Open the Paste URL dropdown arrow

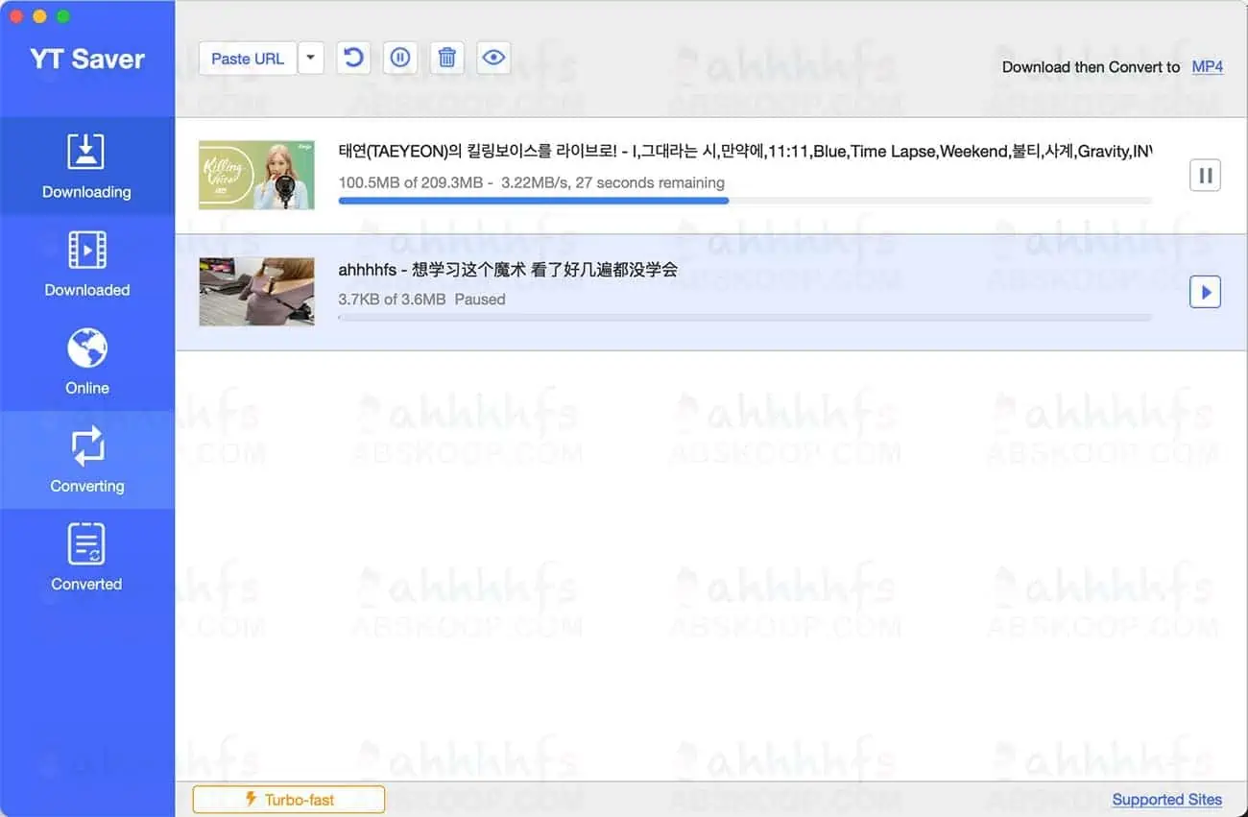click(x=310, y=58)
